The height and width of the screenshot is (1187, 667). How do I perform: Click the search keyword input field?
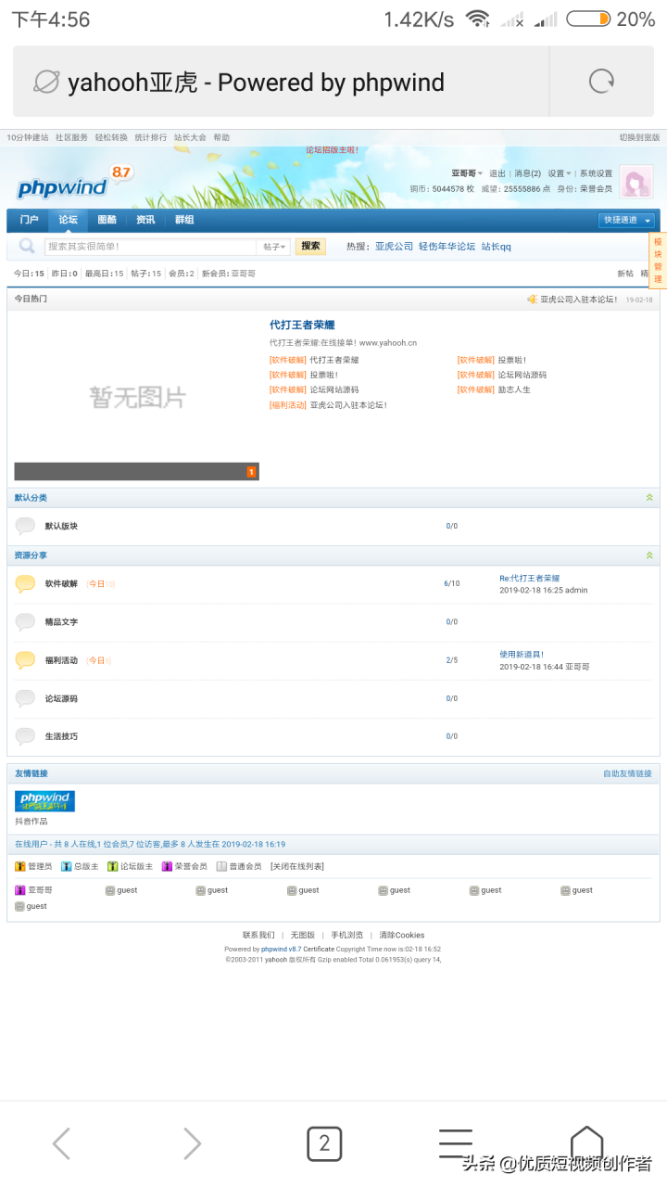150,247
